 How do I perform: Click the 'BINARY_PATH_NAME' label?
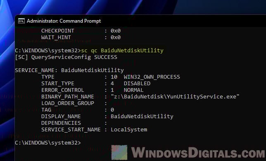click(x=68, y=97)
